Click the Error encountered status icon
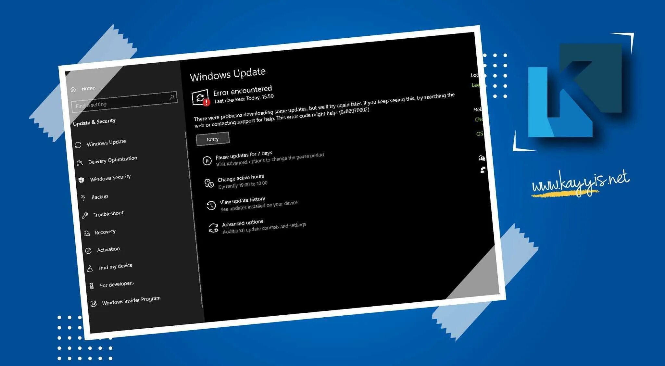 pos(200,97)
